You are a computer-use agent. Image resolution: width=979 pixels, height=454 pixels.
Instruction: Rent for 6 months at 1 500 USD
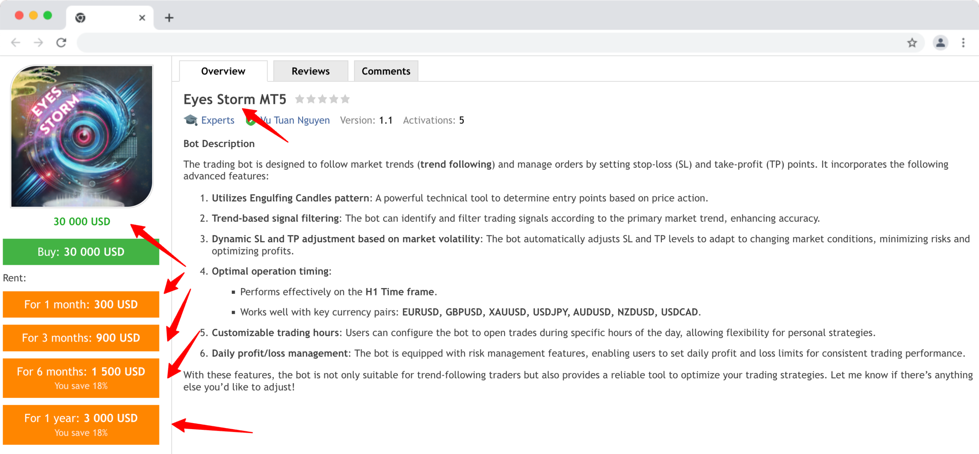coord(81,378)
